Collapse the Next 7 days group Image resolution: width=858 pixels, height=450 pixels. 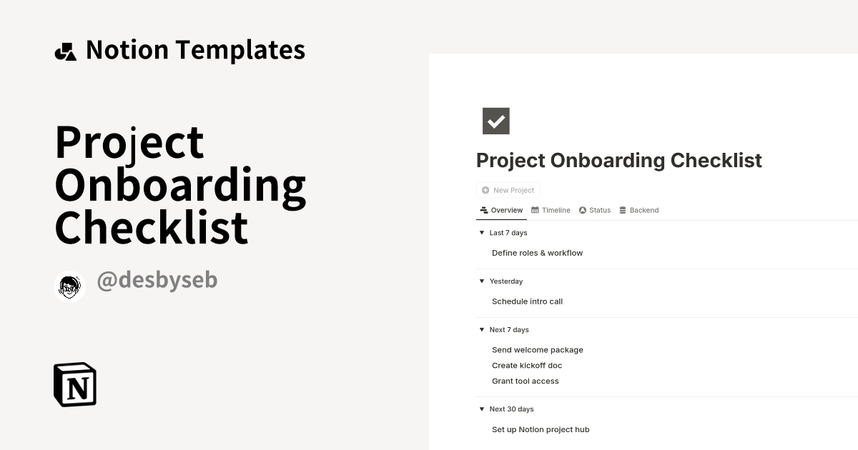(x=481, y=329)
